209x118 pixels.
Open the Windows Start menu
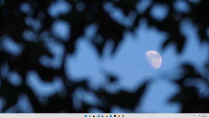(86, 116)
